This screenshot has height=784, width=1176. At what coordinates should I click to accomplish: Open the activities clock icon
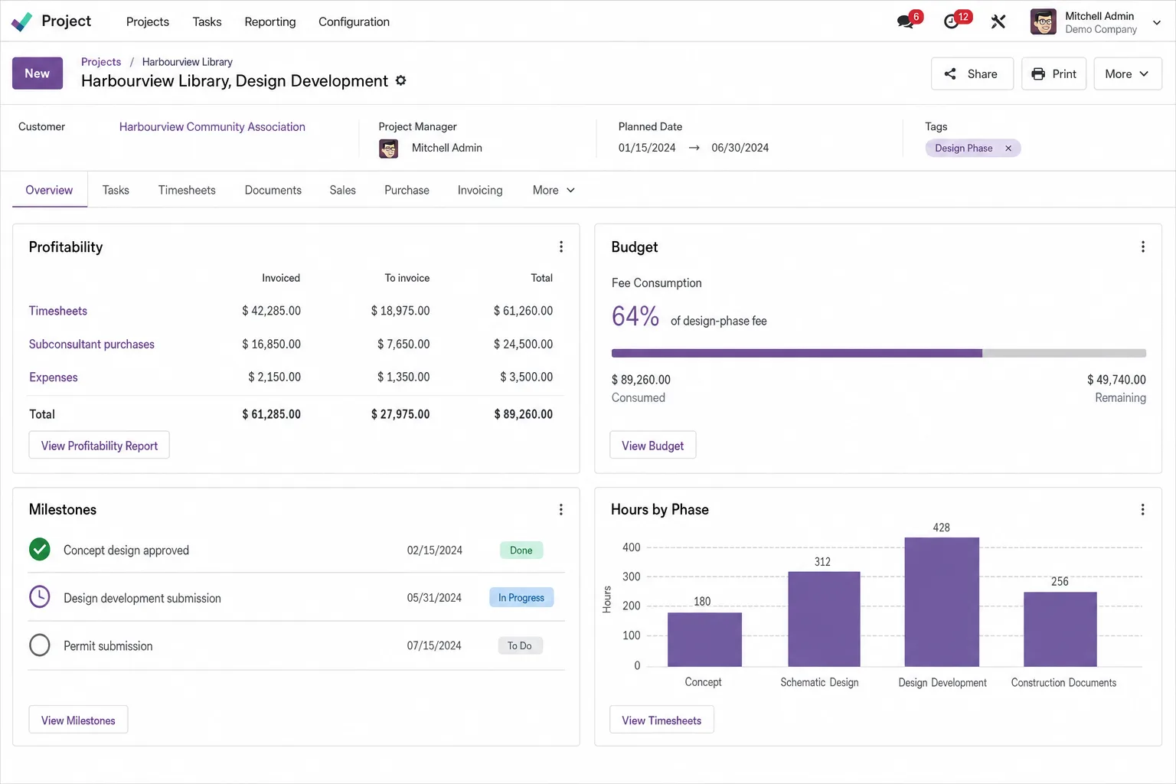(x=952, y=21)
